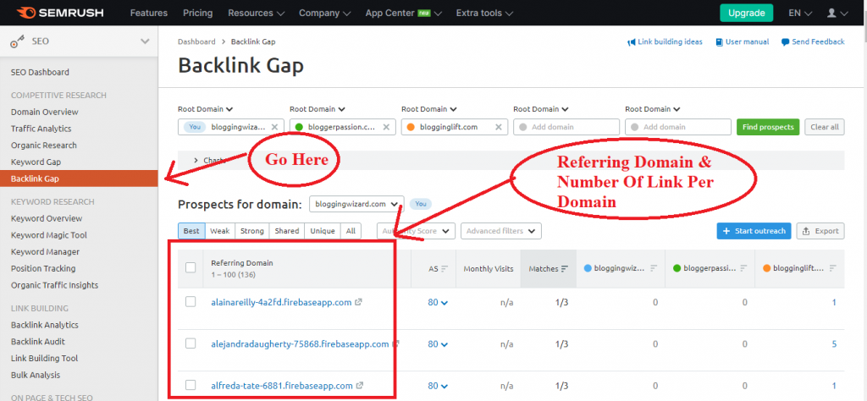Open the Pricing menu item
Viewport: 867px width, 401px height.
coord(198,13)
